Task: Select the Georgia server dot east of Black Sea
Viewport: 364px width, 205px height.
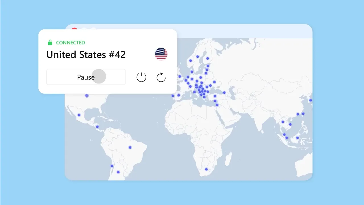Action: pos(224,93)
